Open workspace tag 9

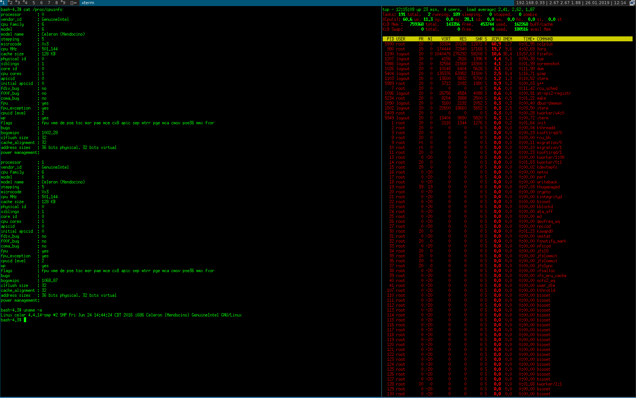pyautogui.click(x=63, y=3)
